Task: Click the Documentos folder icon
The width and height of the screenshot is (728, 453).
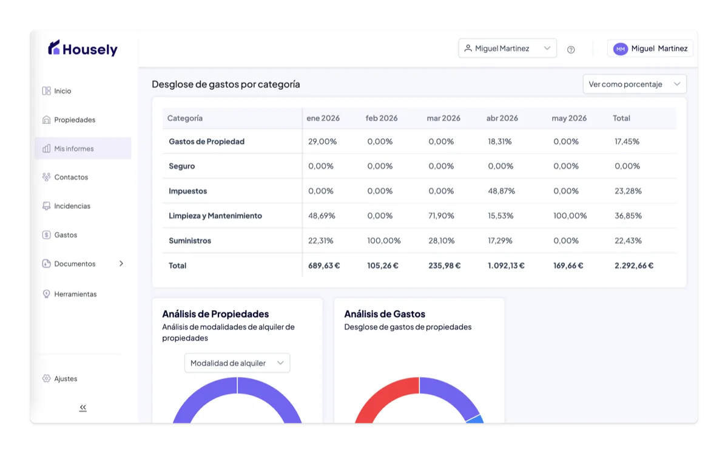Action: point(46,264)
